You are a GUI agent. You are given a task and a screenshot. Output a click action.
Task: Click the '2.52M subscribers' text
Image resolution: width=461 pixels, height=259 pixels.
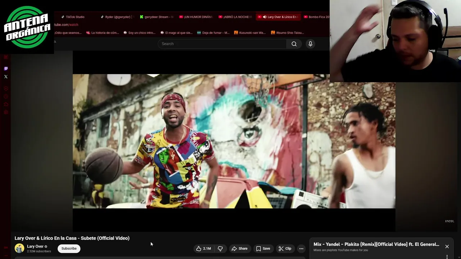coord(39,251)
